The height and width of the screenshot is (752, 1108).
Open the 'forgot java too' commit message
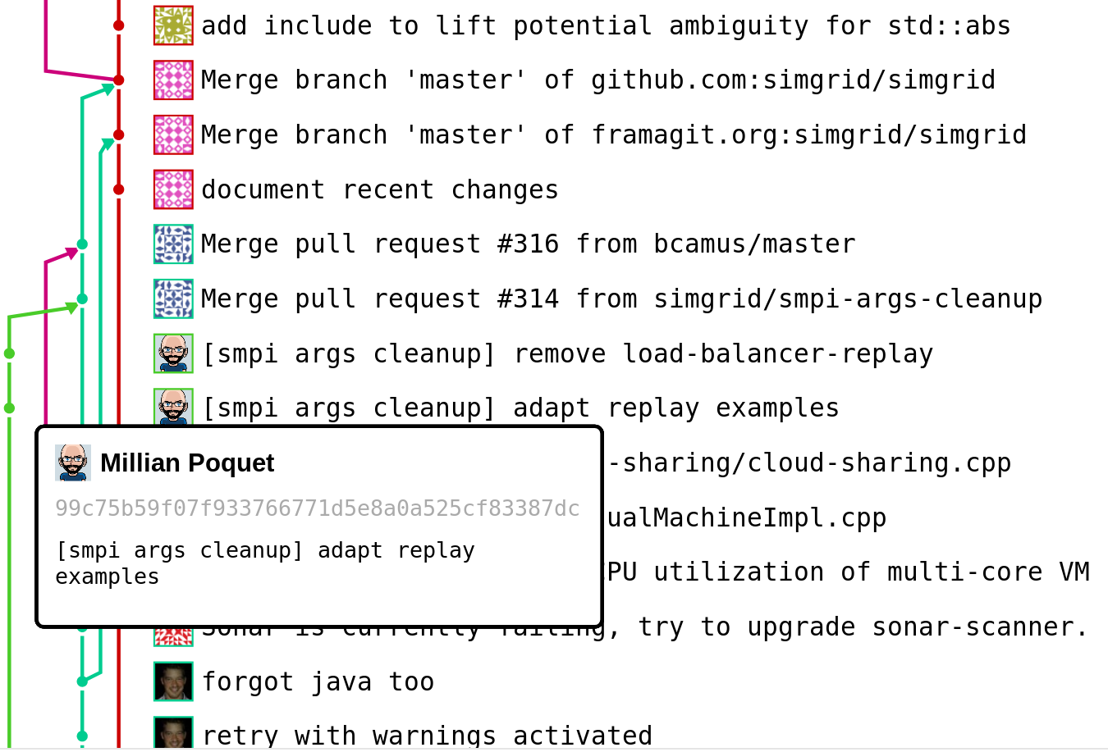tap(318, 682)
